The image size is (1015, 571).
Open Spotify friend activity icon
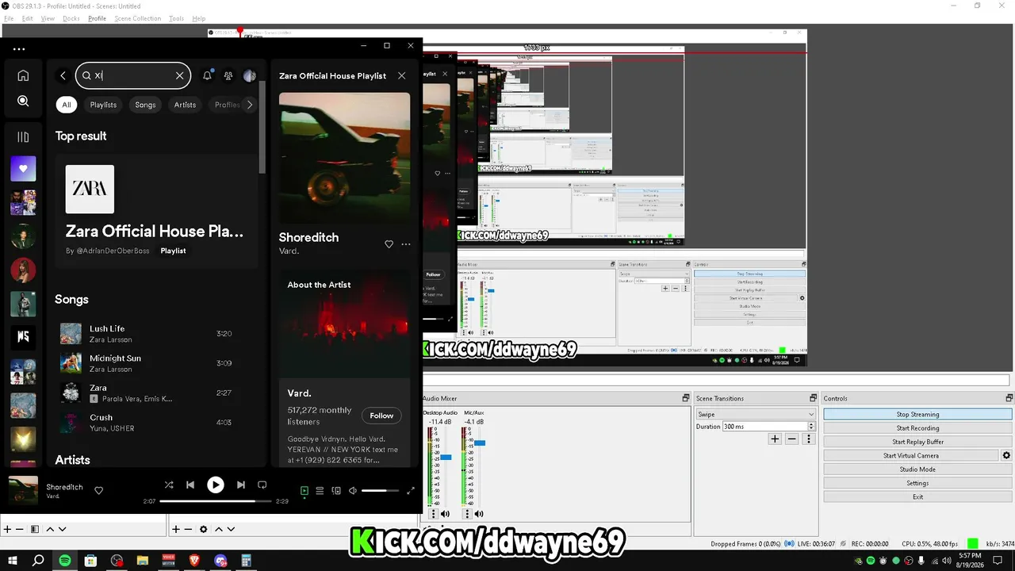(228, 75)
